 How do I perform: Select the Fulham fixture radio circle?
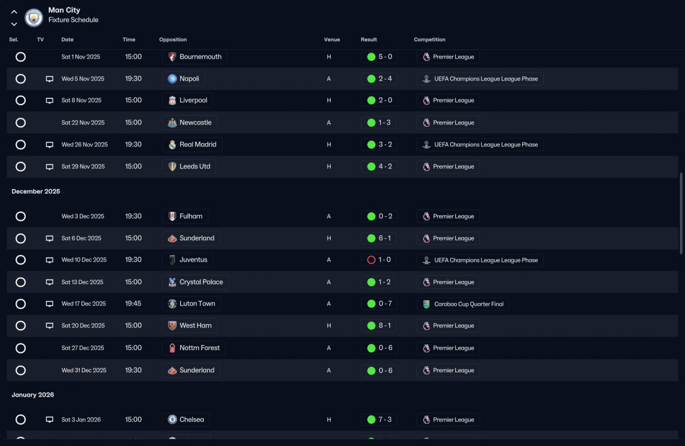(20, 216)
